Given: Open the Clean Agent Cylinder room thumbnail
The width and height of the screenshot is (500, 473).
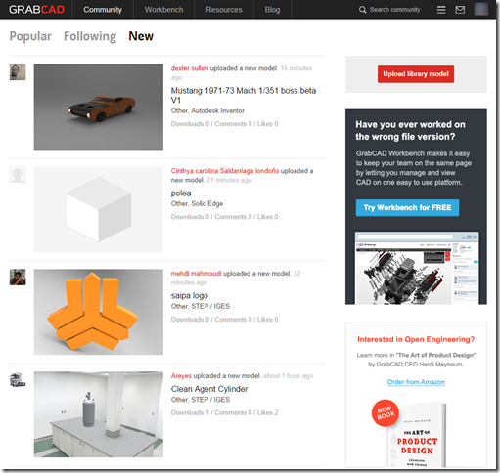Looking at the screenshot, I should pyautogui.click(x=99, y=414).
